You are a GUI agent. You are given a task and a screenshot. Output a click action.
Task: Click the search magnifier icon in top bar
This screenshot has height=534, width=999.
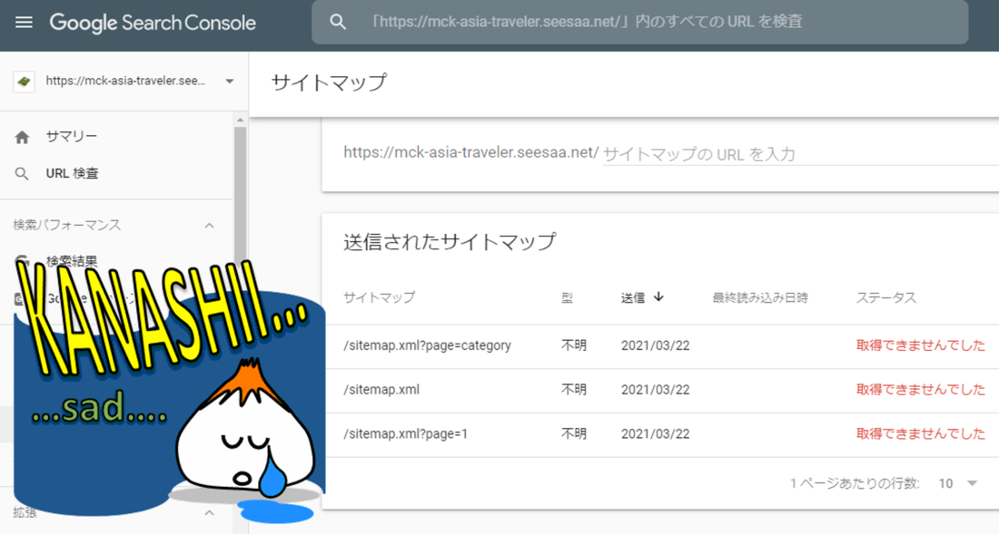pos(338,23)
